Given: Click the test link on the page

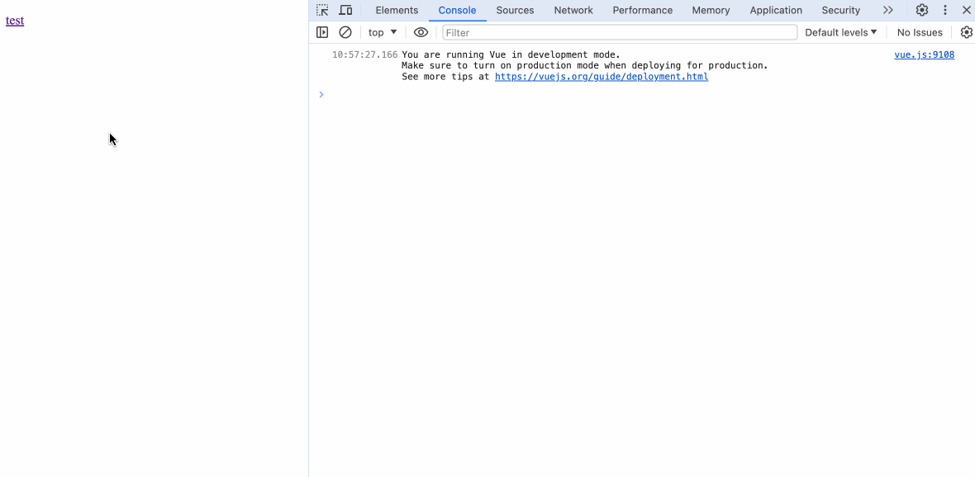Looking at the screenshot, I should pos(15,21).
